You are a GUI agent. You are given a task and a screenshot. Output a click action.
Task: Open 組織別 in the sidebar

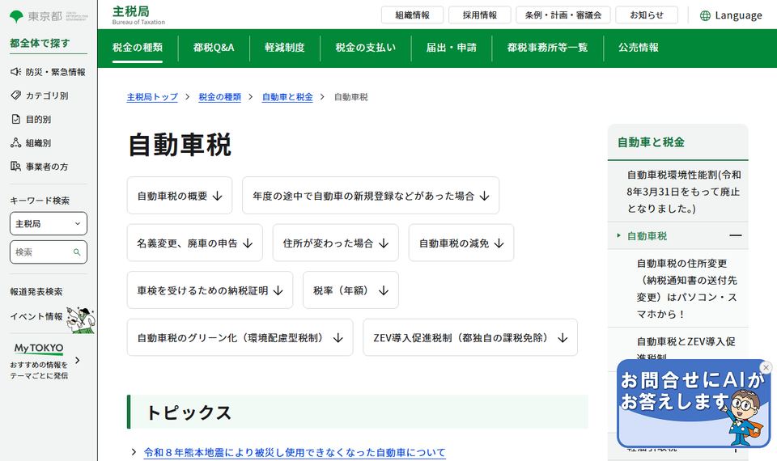pyautogui.click(x=31, y=143)
